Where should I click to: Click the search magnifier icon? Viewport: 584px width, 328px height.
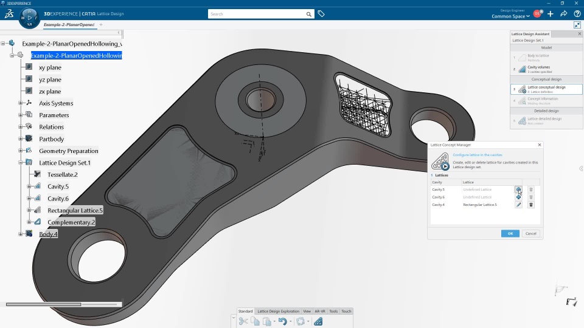309,14
